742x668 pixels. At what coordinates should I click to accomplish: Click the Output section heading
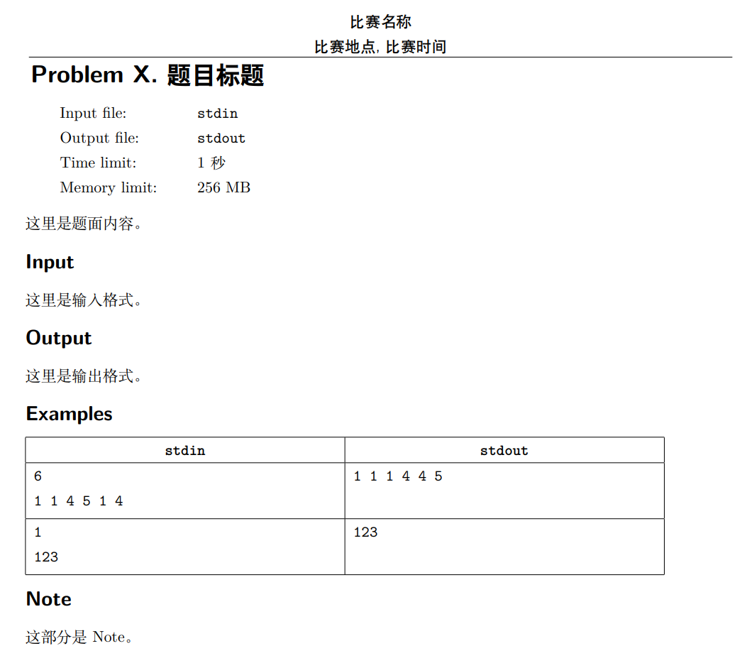click(59, 338)
